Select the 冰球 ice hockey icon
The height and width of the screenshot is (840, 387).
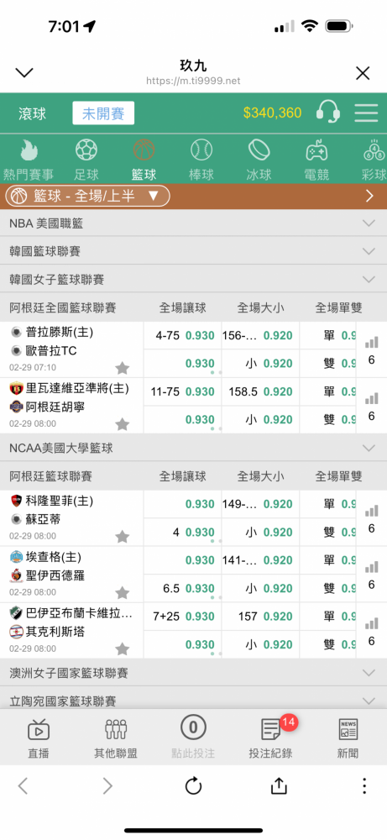click(x=259, y=150)
